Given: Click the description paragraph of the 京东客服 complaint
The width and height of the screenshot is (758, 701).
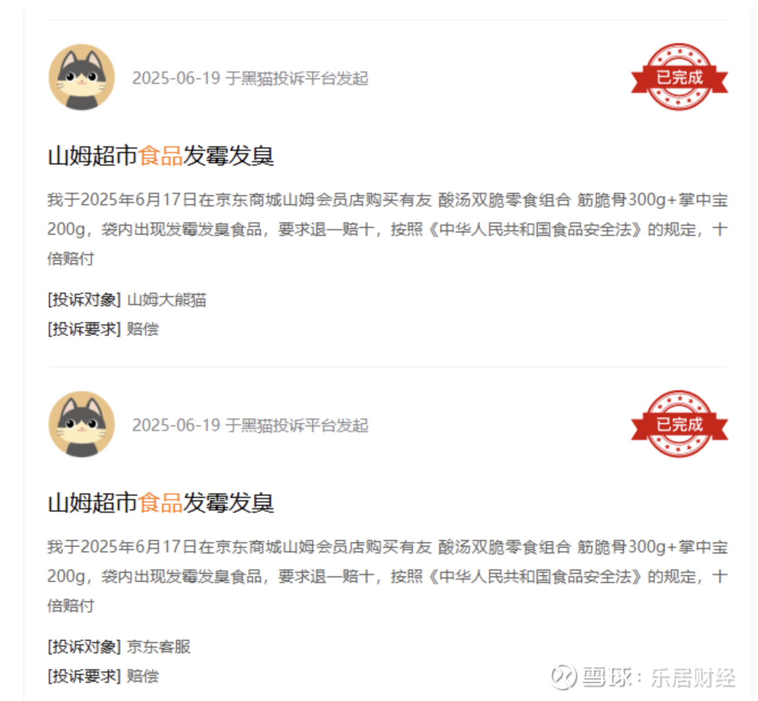Looking at the screenshot, I should pos(388,576).
